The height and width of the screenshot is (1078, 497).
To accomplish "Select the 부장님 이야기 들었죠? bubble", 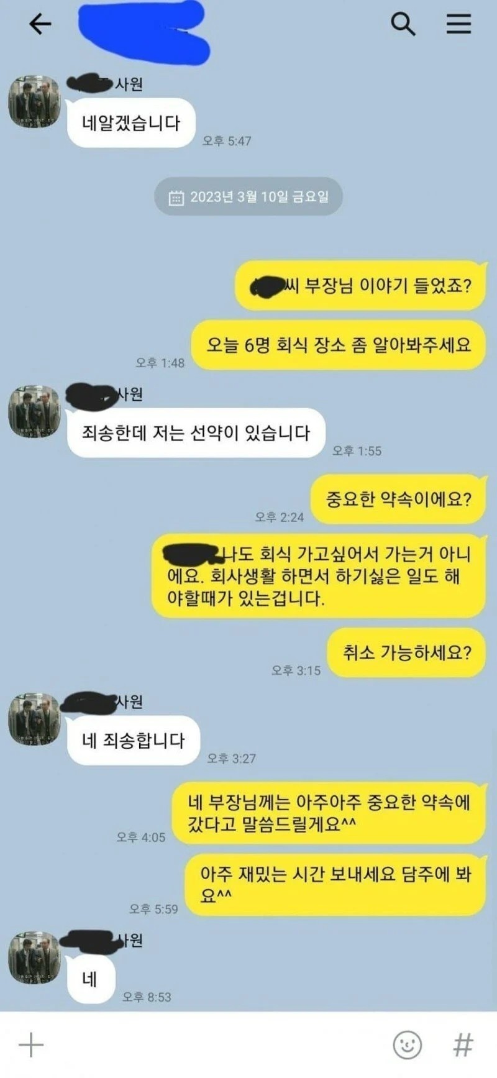I will pos(360,286).
